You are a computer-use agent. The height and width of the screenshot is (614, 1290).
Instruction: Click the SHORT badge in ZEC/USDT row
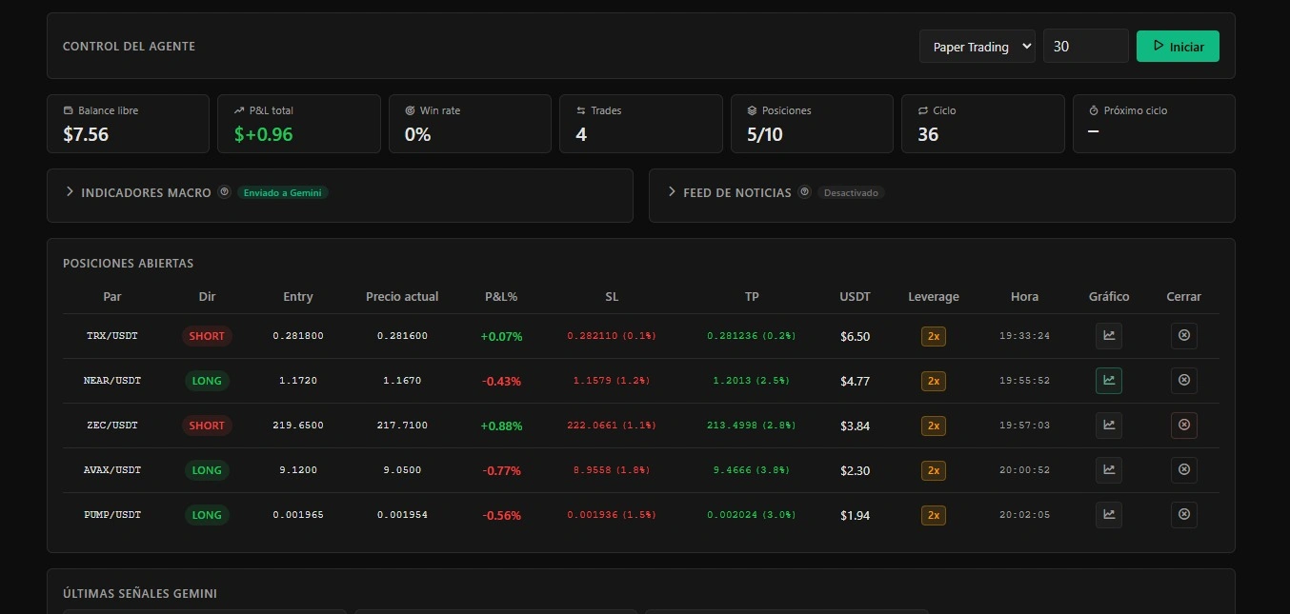[207, 426]
